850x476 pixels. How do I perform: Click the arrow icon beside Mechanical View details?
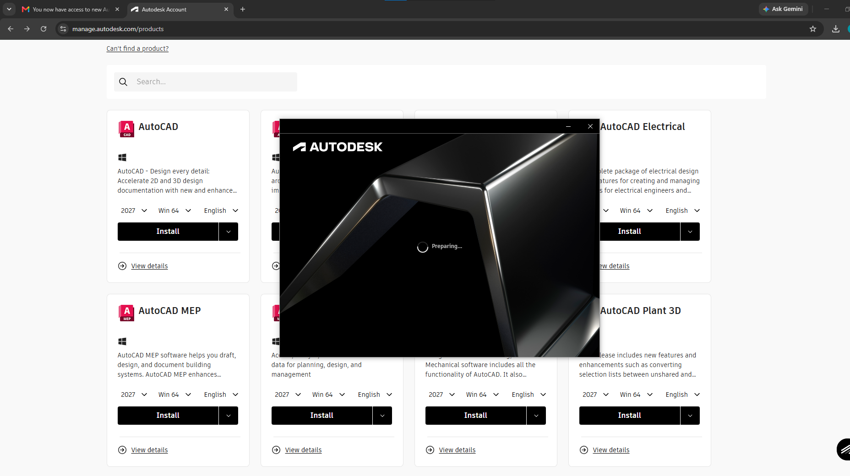pyautogui.click(x=430, y=450)
